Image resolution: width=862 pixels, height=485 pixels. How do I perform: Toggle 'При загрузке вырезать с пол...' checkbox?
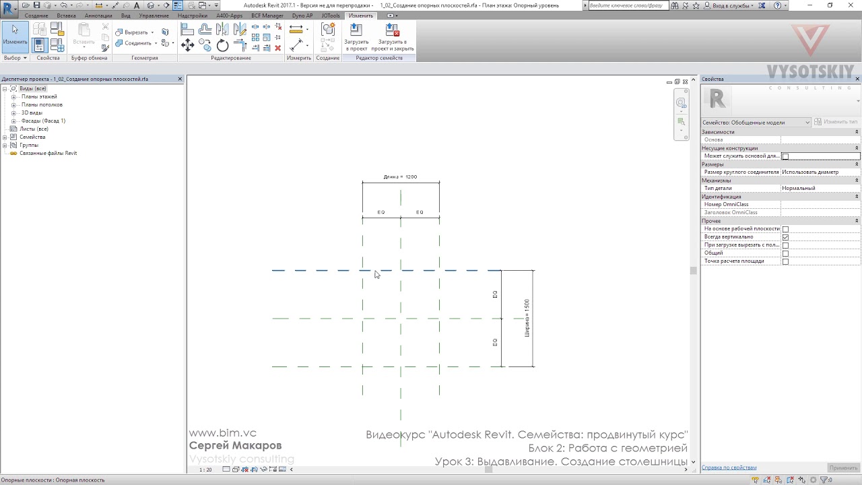point(785,245)
